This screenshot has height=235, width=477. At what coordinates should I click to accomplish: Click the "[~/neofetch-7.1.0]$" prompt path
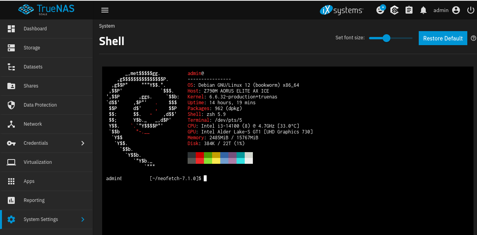pos(175,178)
